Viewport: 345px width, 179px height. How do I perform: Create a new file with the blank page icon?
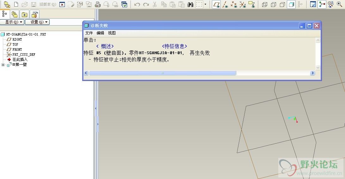point(16,4)
